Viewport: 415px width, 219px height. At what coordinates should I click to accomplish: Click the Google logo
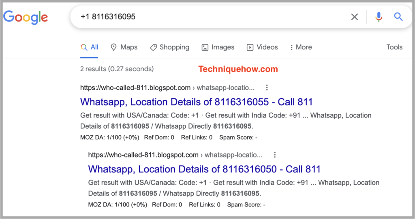(26, 17)
